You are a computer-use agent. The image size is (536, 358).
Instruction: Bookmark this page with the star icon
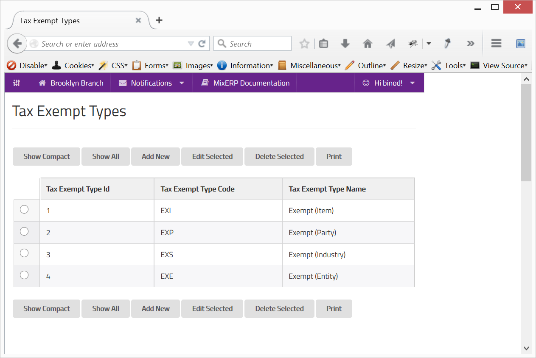(x=304, y=44)
